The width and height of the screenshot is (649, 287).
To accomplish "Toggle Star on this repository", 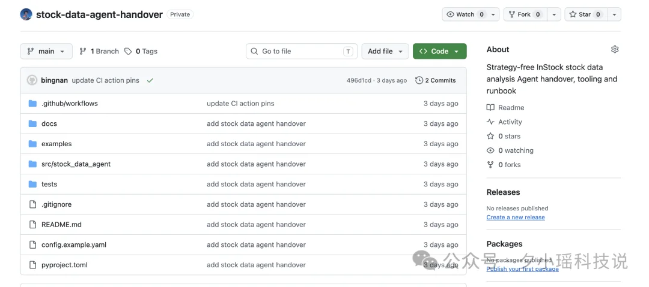I will [x=586, y=14].
